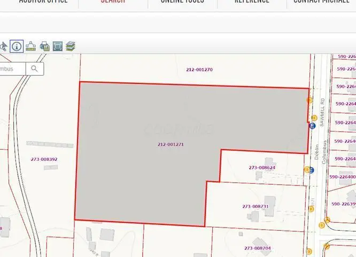The height and width of the screenshot is (257, 356).
Task: Select parcel 273-008624
Action: point(262,168)
